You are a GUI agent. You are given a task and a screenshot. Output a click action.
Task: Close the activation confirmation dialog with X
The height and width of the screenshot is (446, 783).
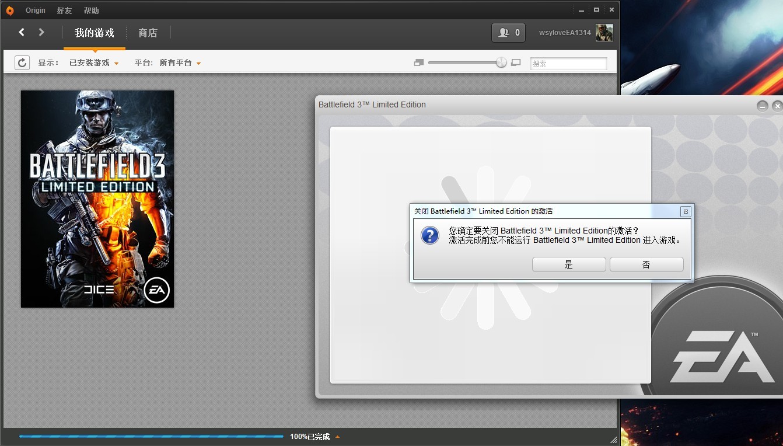tap(686, 211)
